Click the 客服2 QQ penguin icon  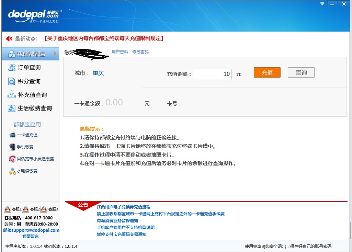[x=26, y=209]
